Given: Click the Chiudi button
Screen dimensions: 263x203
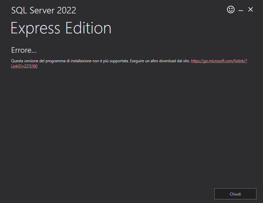Looking at the screenshot, I should (235, 194).
